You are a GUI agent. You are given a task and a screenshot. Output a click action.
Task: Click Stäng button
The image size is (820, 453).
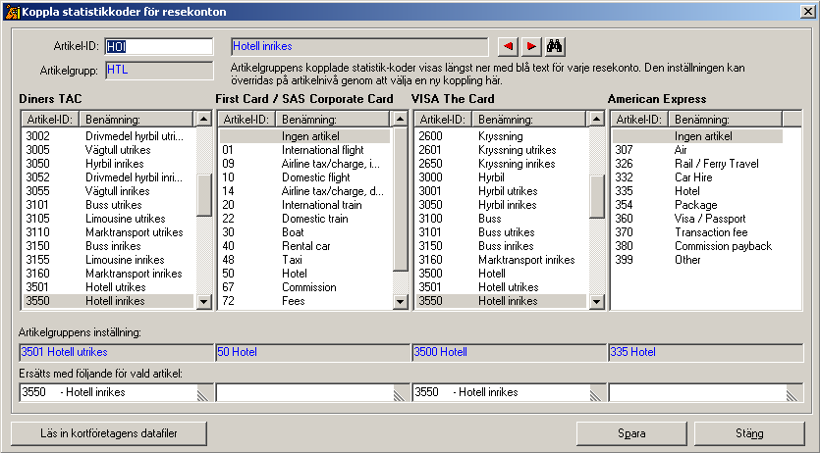749,433
